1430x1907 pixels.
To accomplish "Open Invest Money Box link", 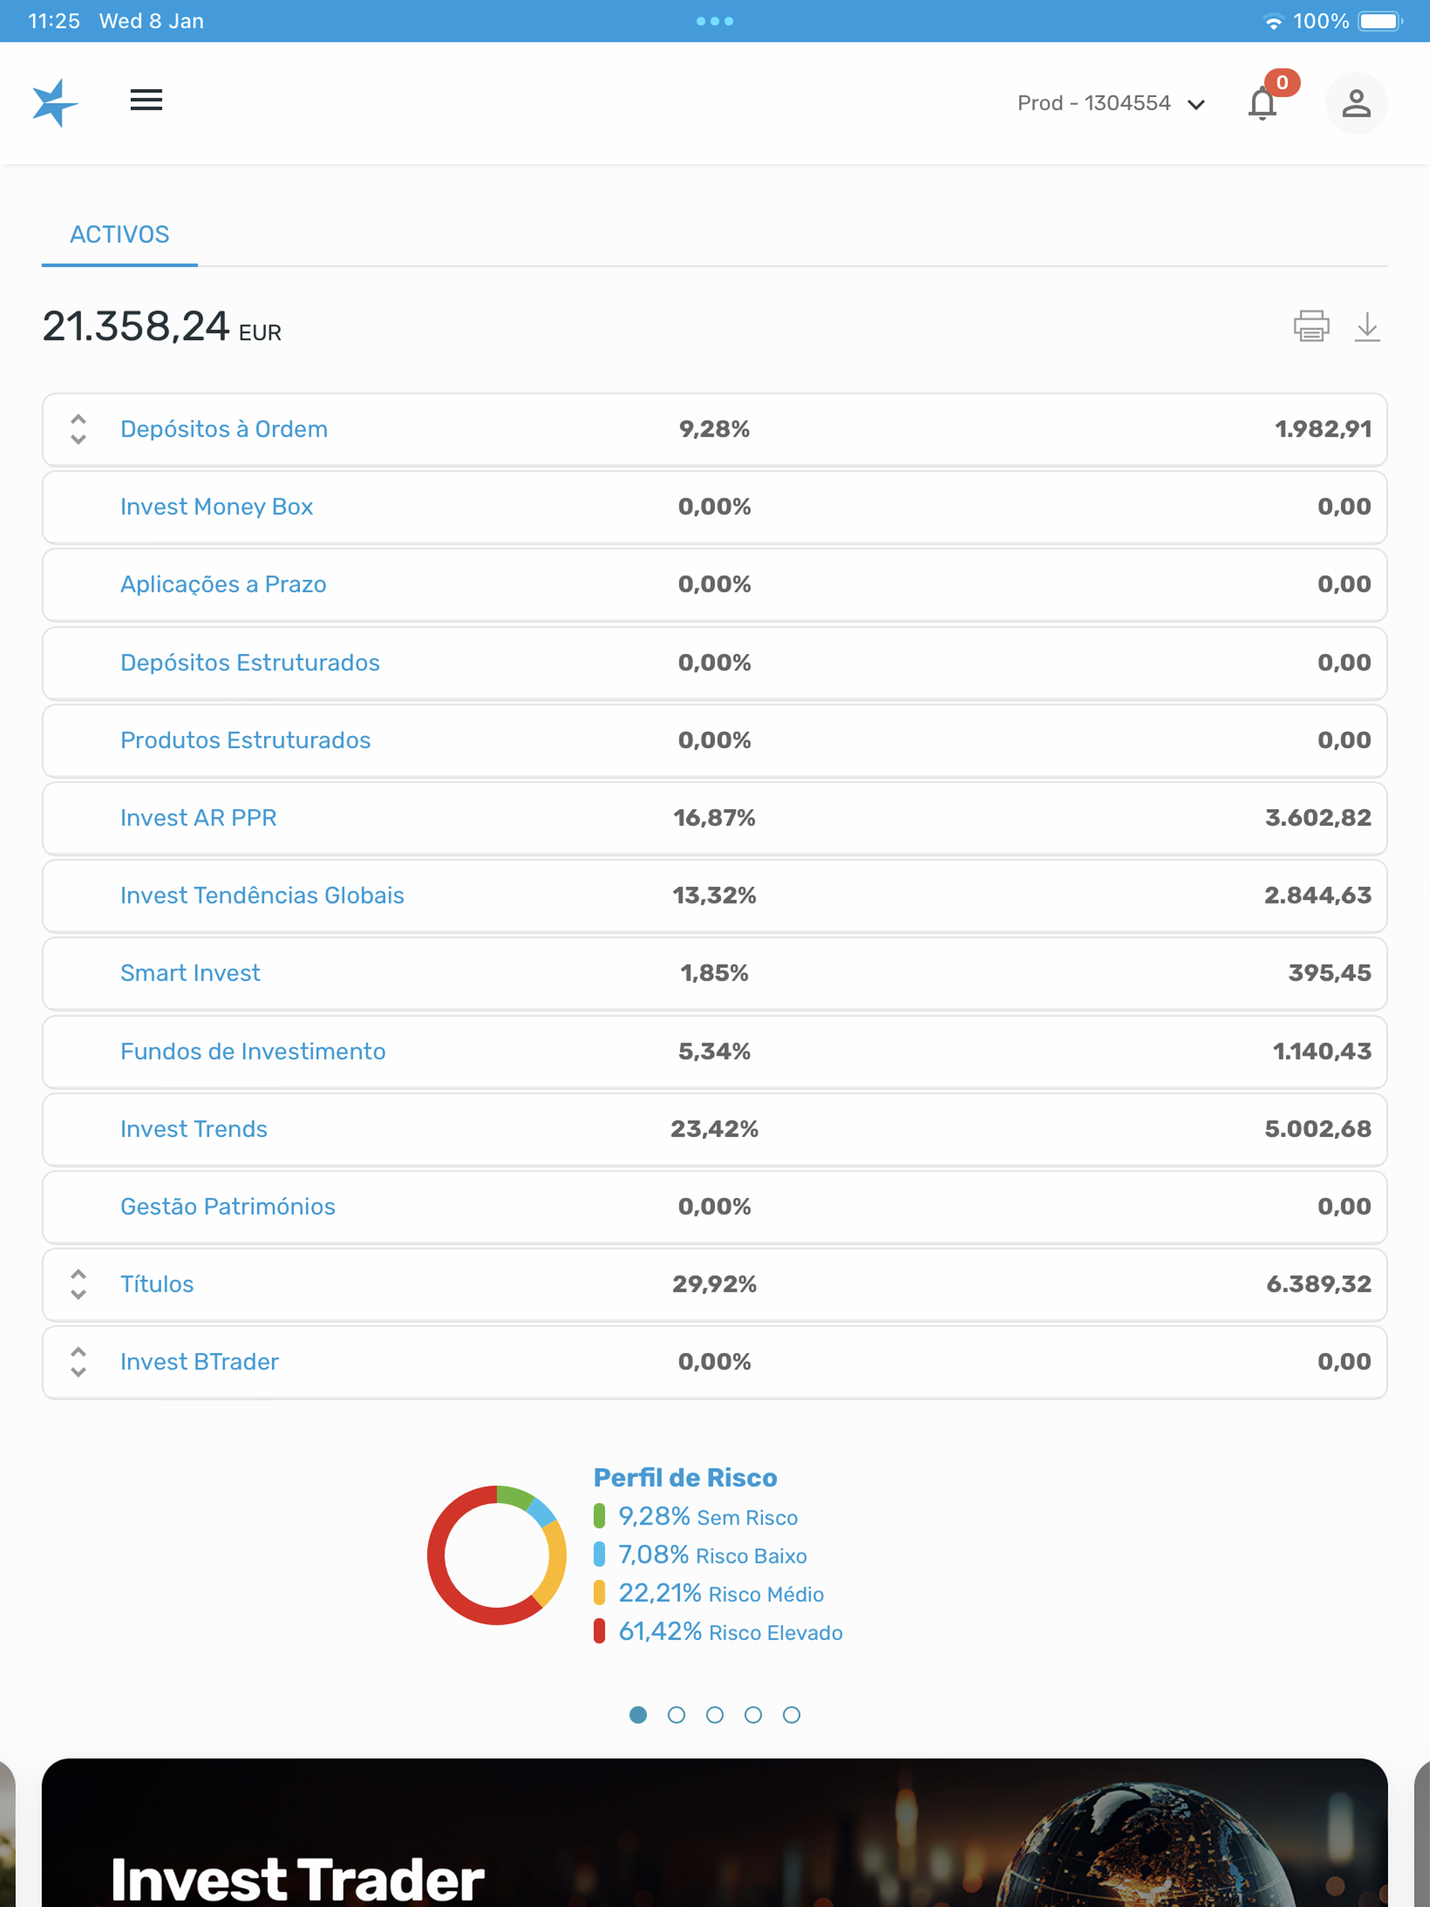I will [216, 507].
